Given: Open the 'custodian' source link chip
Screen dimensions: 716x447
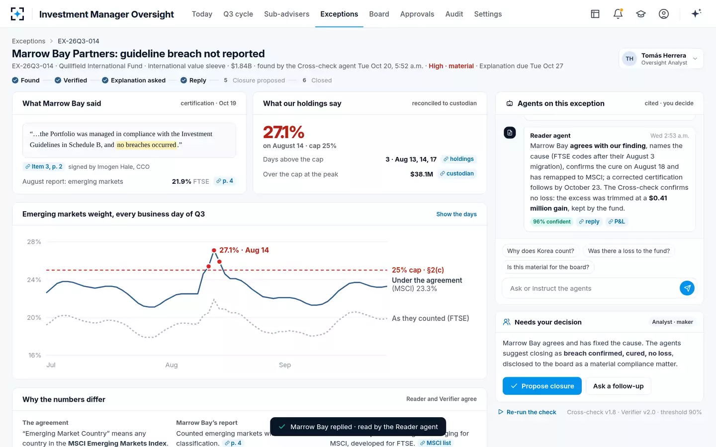Looking at the screenshot, I should click(x=457, y=173).
